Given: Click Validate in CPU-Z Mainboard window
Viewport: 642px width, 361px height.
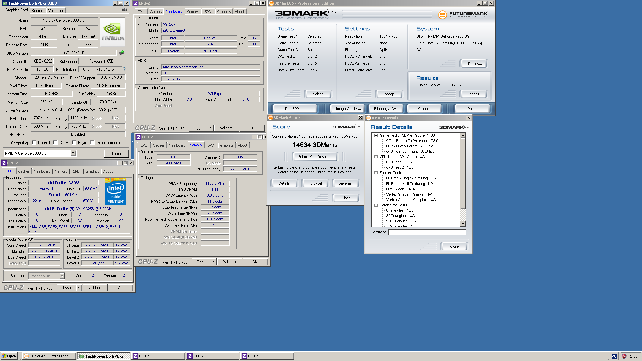Looking at the screenshot, I should (226, 128).
